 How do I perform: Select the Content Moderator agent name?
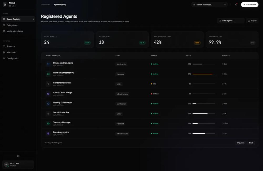(x=62, y=83)
